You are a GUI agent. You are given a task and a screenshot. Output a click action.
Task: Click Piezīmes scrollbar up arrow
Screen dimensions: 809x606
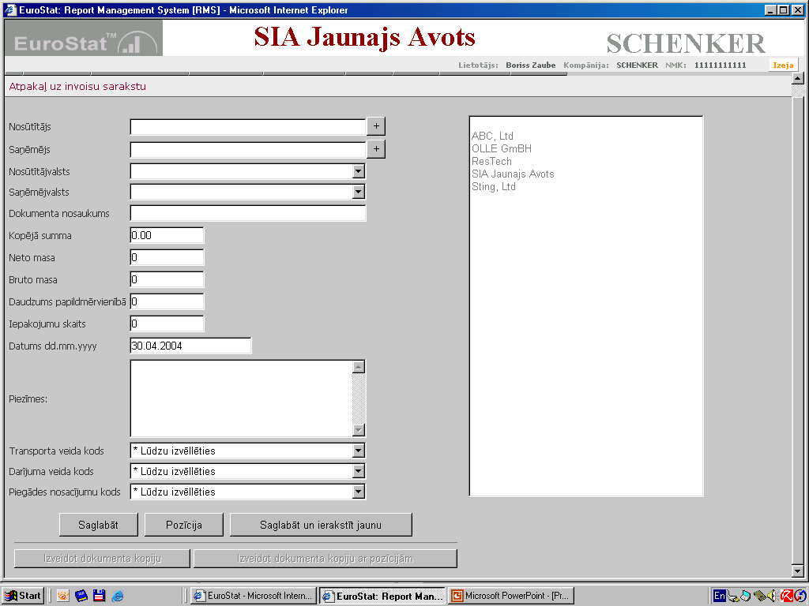point(359,367)
